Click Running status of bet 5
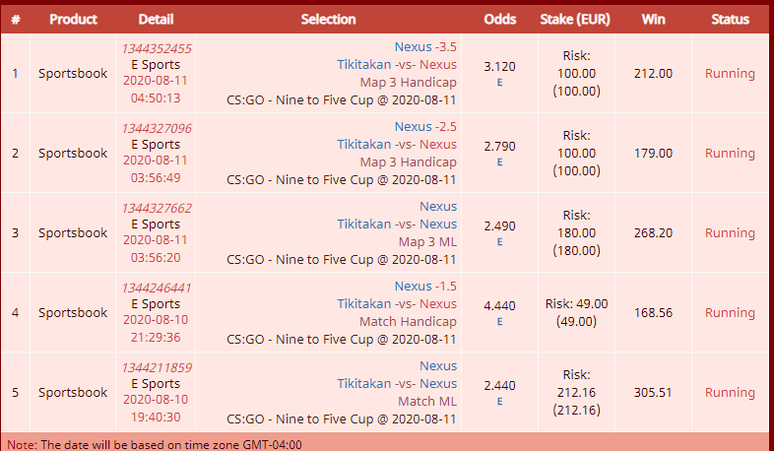Screen dimensions: 774x451 [x=730, y=393]
